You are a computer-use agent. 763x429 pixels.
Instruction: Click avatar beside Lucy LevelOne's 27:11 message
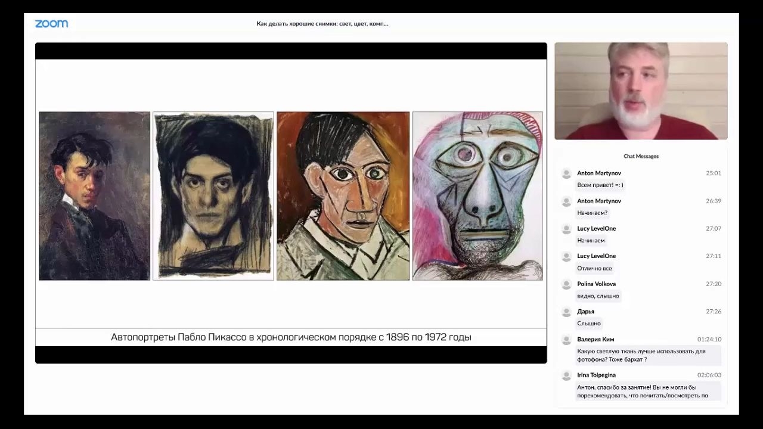tap(566, 256)
